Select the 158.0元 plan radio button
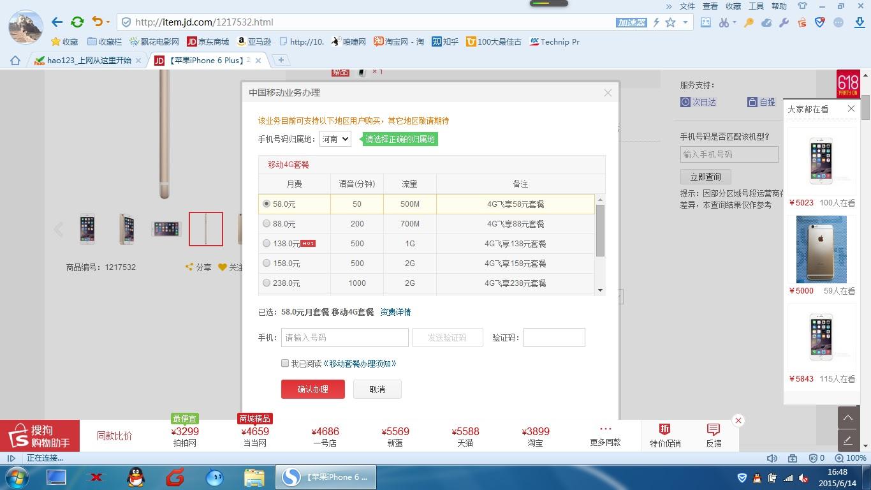 click(x=267, y=264)
